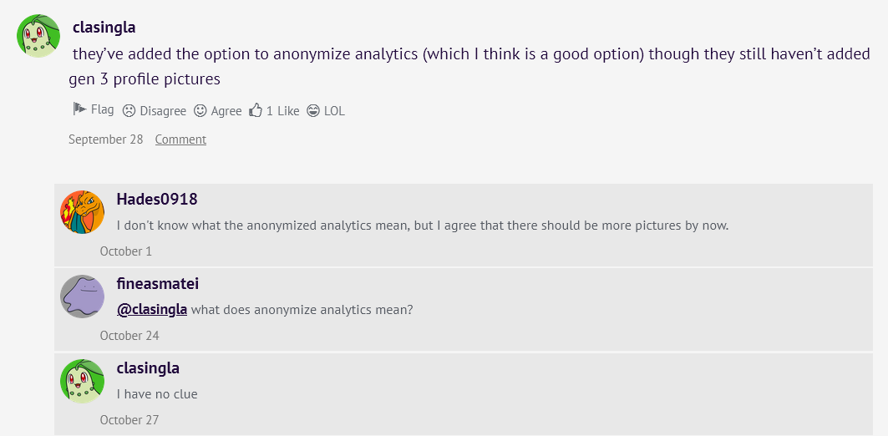Open the Hades0918 username profile

click(x=157, y=199)
